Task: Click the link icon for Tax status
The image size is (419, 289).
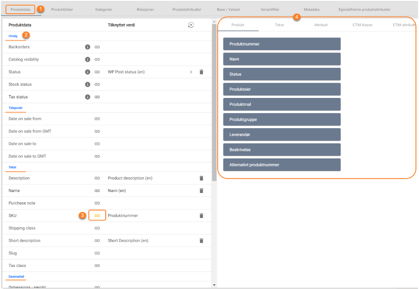Action: click(97, 97)
